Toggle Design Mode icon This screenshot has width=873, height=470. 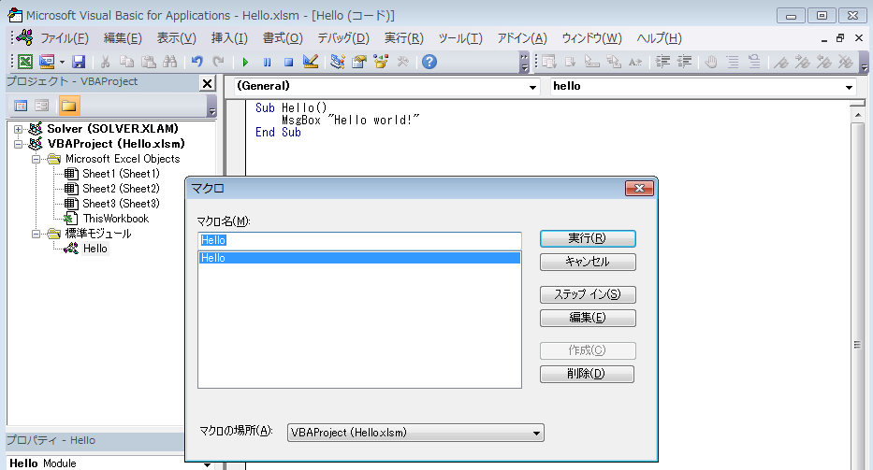pyautogui.click(x=310, y=62)
